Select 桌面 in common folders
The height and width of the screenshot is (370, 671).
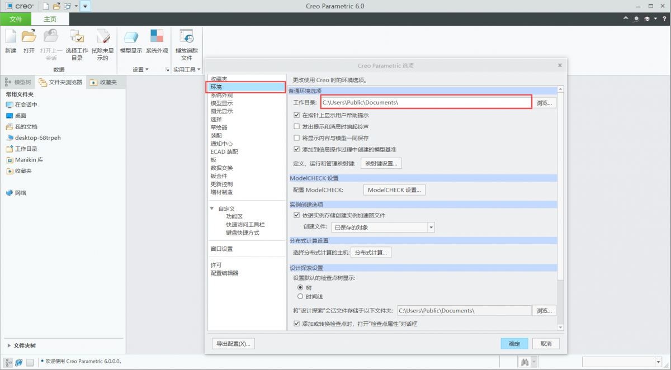16,116
